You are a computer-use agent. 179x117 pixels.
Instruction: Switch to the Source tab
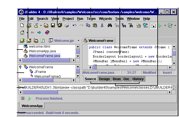(90, 79)
